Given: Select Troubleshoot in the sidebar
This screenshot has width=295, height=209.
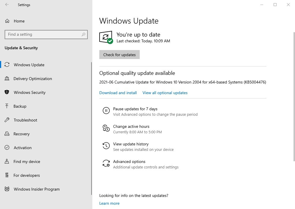Looking at the screenshot, I should coord(46,120).
